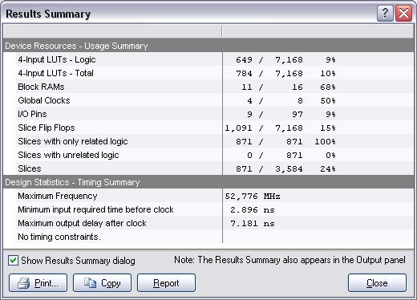Click the Print... button
The width and height of the screenshot is (417, 300).
coord(38,282)
